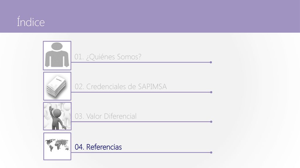This screenshot has height=168, width=300.
Task: Click the underline beneath '04. Referencias'
Action: tap(141, 153)
